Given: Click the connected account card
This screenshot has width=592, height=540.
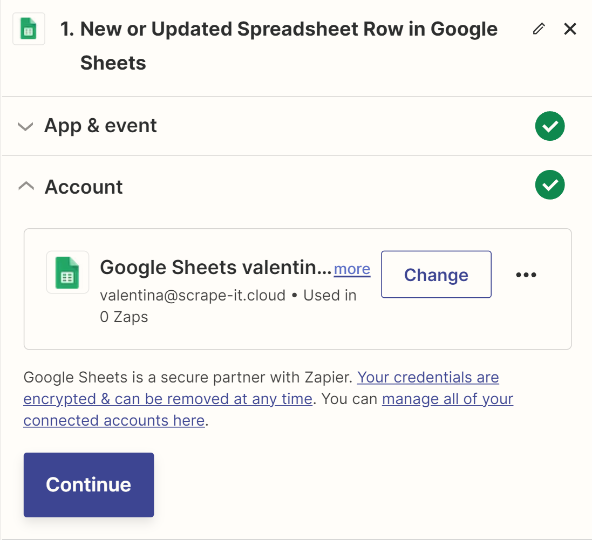Looking at the screenshot, I should (297, 289).
